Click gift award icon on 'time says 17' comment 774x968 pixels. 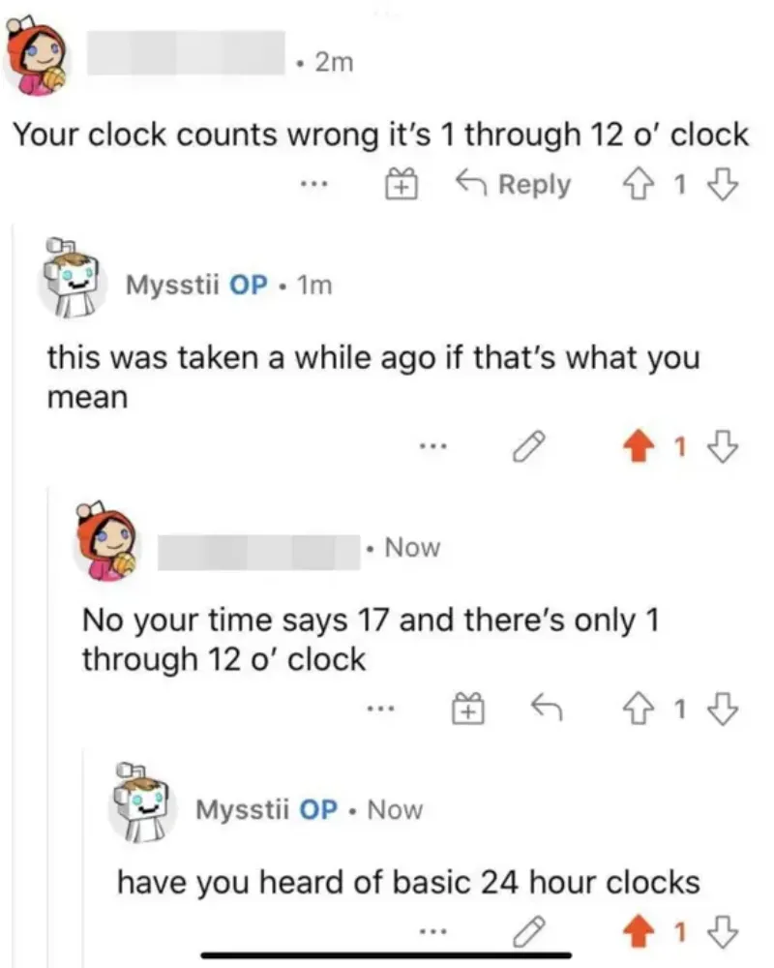[x=465, y=711]
